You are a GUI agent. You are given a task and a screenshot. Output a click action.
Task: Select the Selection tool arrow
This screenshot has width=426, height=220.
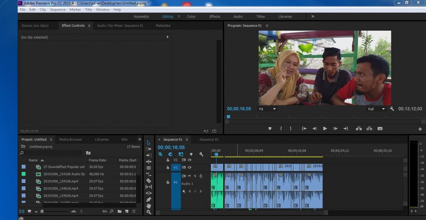(148, 143)
